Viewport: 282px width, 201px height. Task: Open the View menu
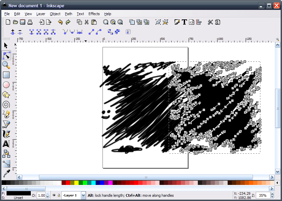pyautogui.click(x=28, y=14)
